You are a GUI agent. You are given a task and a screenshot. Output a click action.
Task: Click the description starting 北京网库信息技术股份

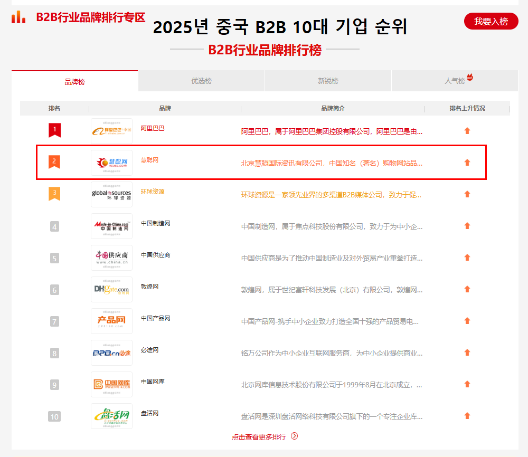click(332, 385)
